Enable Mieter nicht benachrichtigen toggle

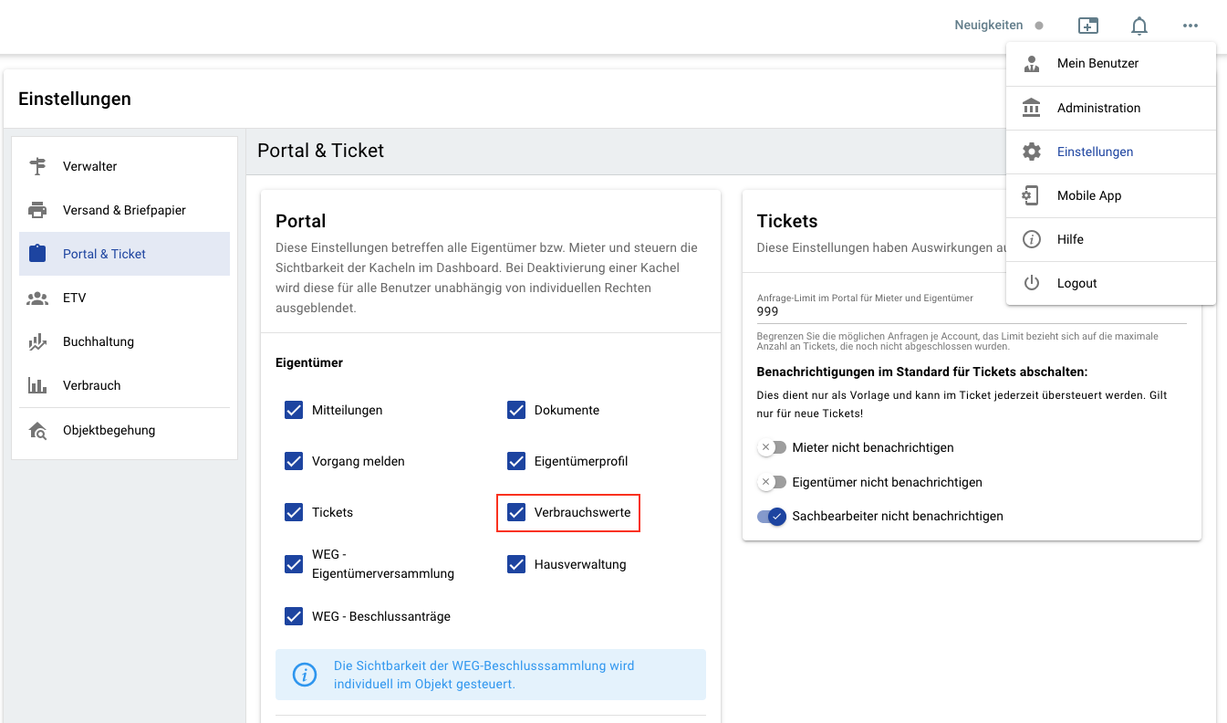click(772, 447)
